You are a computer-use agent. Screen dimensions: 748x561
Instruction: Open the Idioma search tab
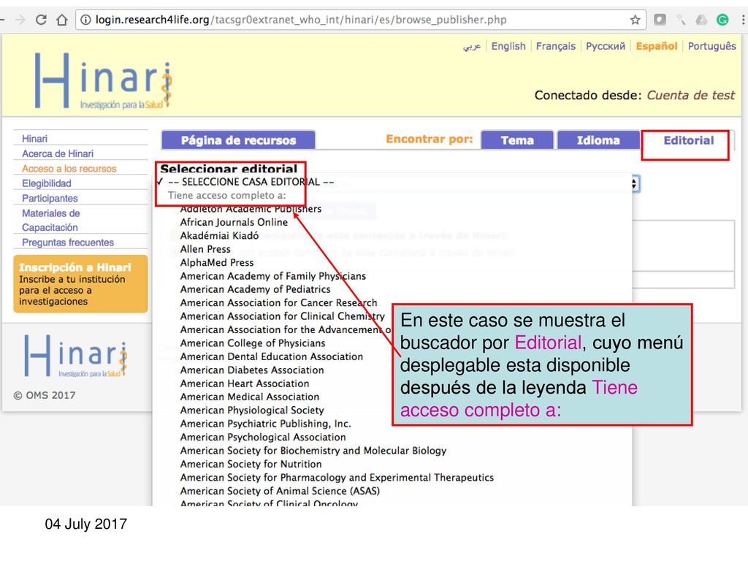click(598, 140)
